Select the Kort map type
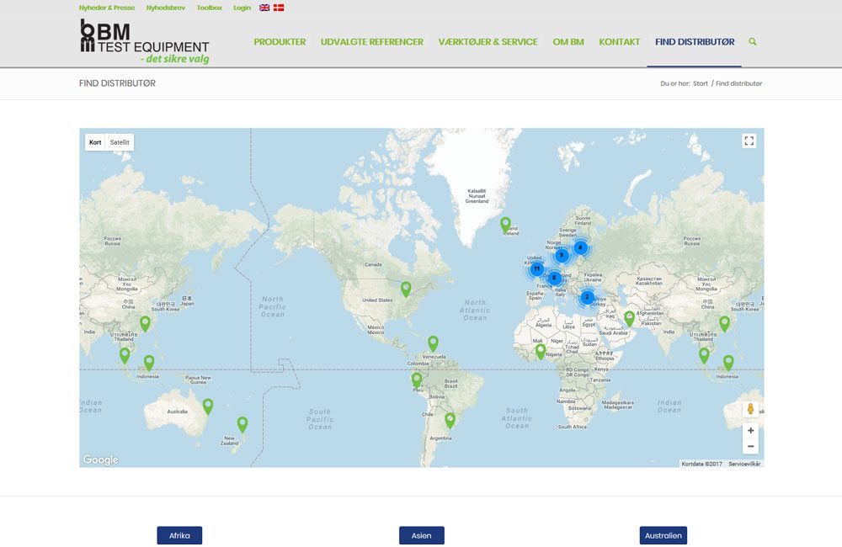This screenshot has width=842, height=547. click(x=95, y=142)
